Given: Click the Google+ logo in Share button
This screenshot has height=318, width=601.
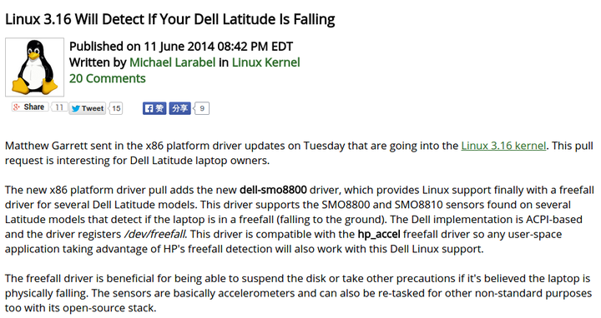Looking at the screenshot, I should click(17, 107).
